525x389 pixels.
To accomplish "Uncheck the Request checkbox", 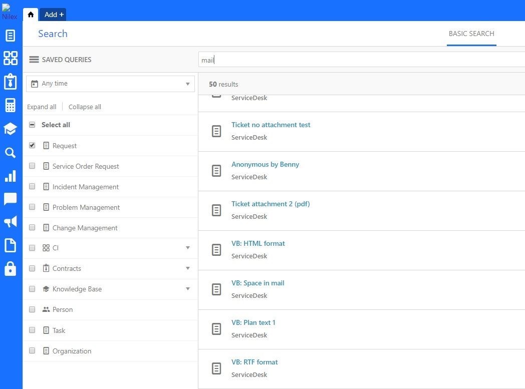I will (32, 145).
